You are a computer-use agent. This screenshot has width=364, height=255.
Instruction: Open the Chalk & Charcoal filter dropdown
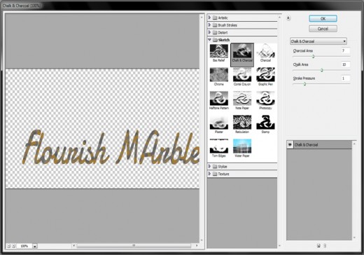(x=318, y=41)
